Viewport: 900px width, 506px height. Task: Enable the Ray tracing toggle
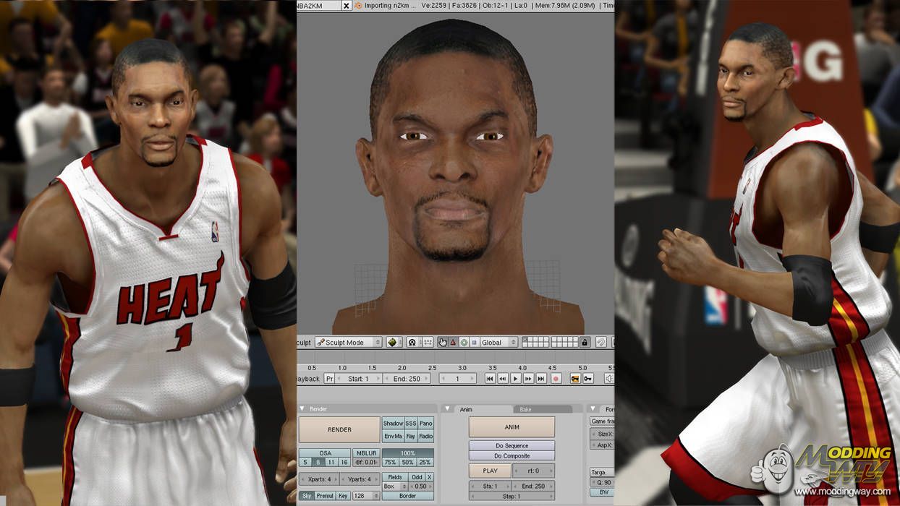pyautogui.click(x=411, y=436)
